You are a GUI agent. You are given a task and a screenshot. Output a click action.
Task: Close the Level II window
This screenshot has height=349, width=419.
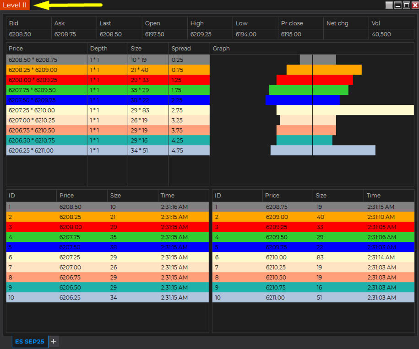414,5
